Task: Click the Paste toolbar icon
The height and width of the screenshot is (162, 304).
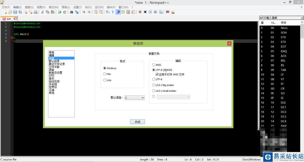Action: click(53, 12)
